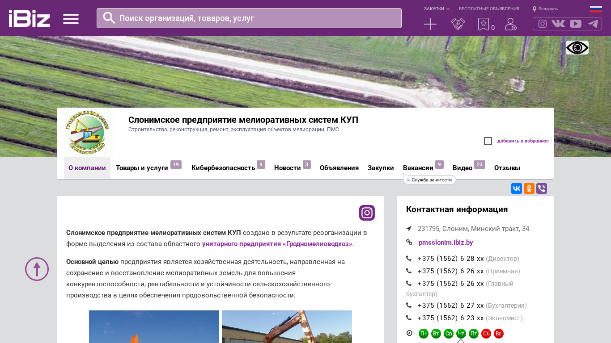Open the handshake partners icon
611x343 pixels.
coord(458,24)
